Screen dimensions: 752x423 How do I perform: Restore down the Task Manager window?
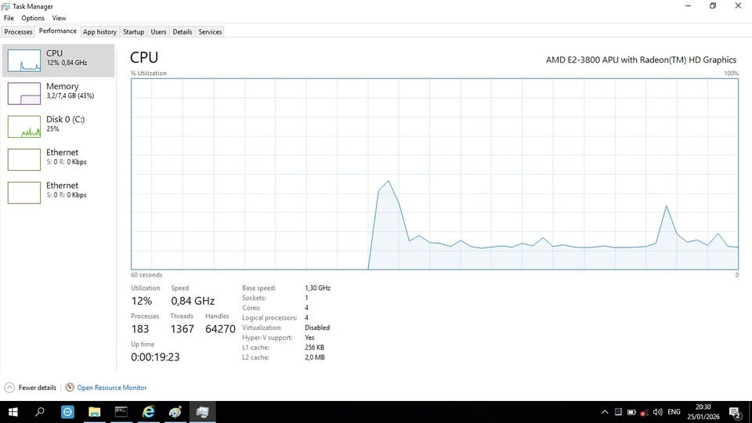(x=713, y=5)
